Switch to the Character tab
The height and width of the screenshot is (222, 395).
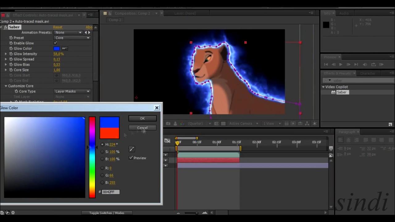[368, 73]
